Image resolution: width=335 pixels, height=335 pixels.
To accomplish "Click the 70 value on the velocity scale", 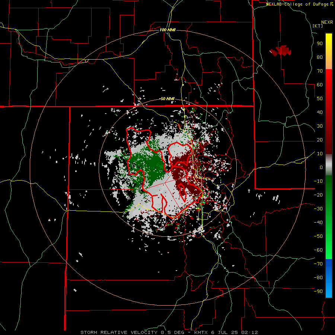I will (x=320, y=71).
